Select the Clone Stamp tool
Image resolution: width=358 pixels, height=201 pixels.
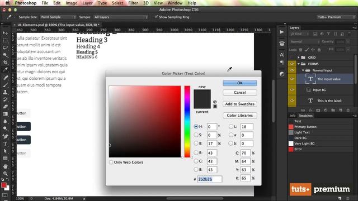5,92
